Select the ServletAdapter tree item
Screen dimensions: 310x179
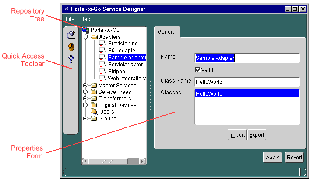tap(125, 65)
